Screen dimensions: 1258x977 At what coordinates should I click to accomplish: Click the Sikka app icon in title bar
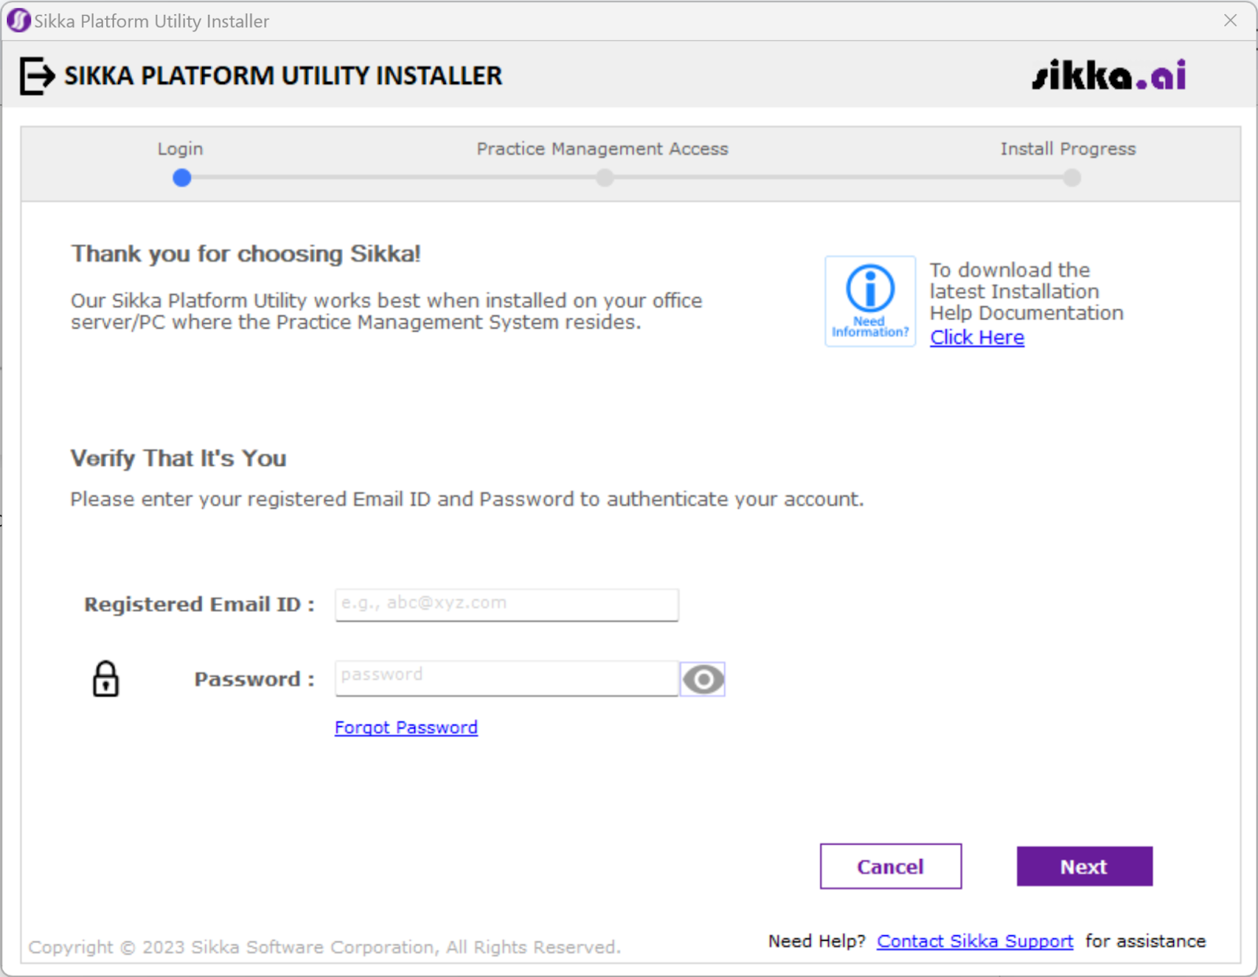18,20
